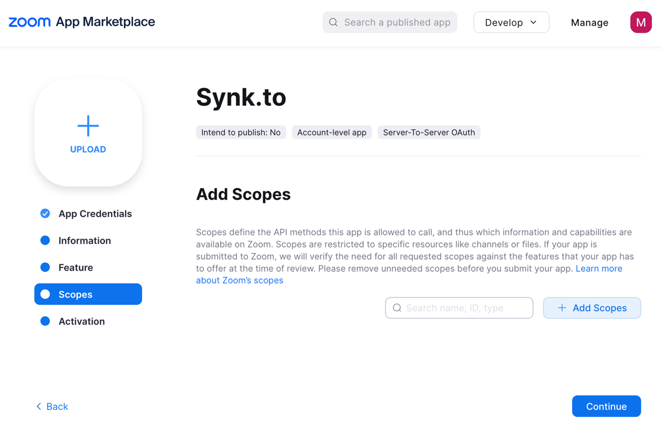The image size is (662, 426).
Task: Open the Activation step
Action: (x=82, y=321)
